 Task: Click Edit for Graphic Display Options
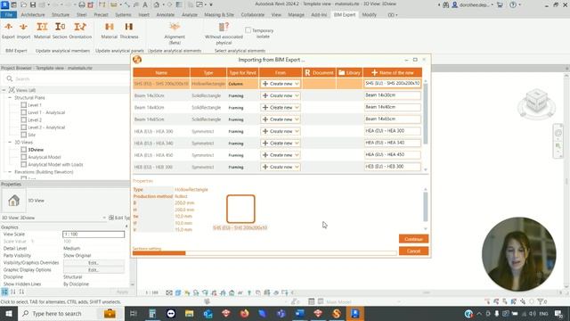click(94, 270)
